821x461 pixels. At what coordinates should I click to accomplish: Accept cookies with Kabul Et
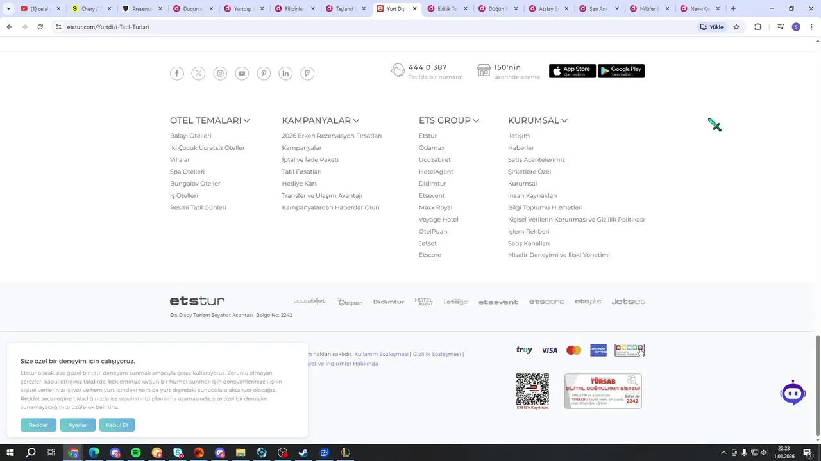117,425
